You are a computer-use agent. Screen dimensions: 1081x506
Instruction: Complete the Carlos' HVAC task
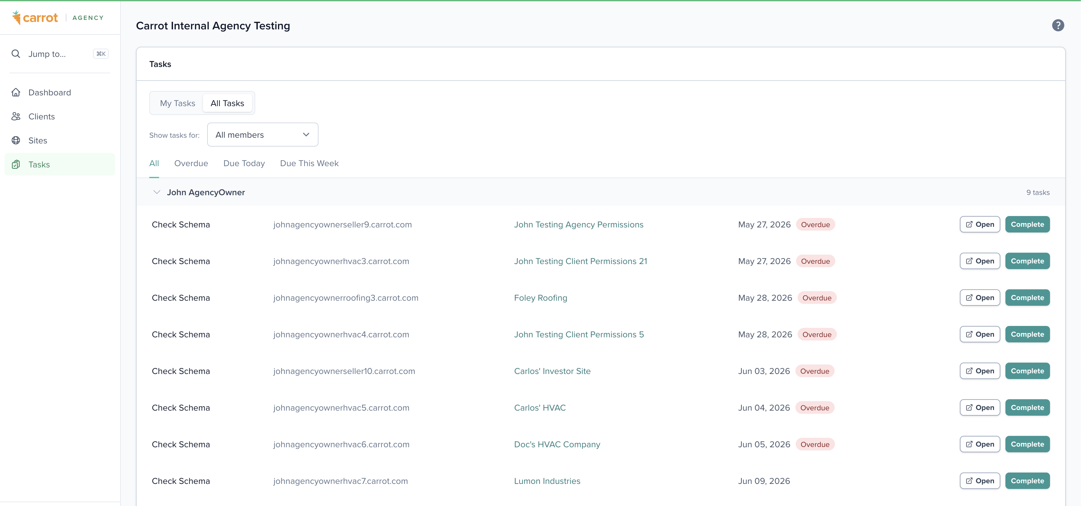pyautogui.click(x=1027, y=407)
